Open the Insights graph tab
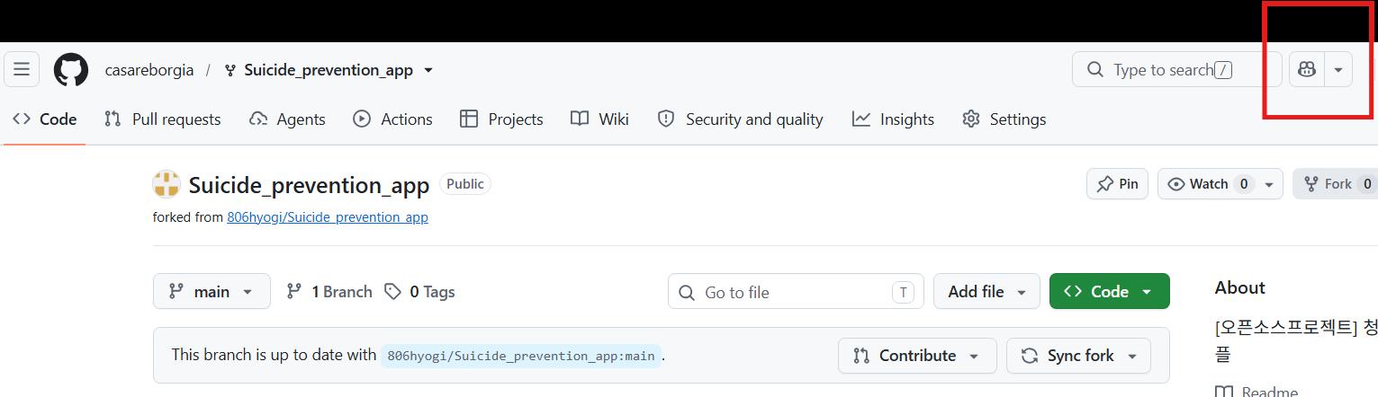 tap(893, 119)
